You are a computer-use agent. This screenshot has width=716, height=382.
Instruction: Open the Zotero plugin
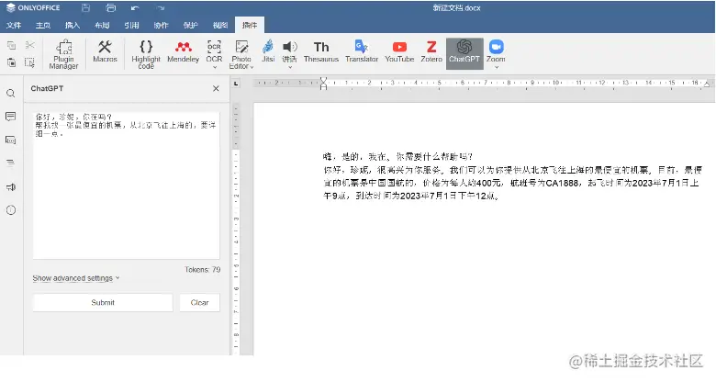click(431, 51)
